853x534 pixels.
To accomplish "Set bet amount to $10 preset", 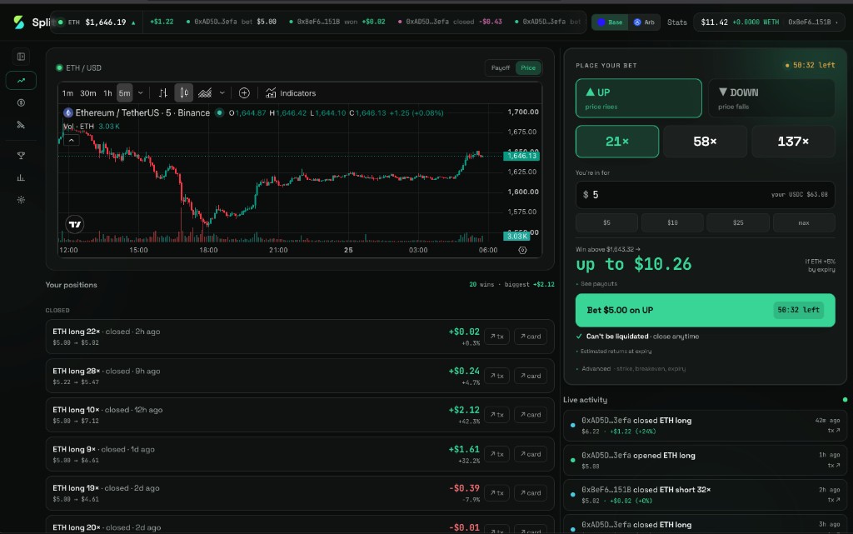I will pyautogui.click(x=672, y=222).
